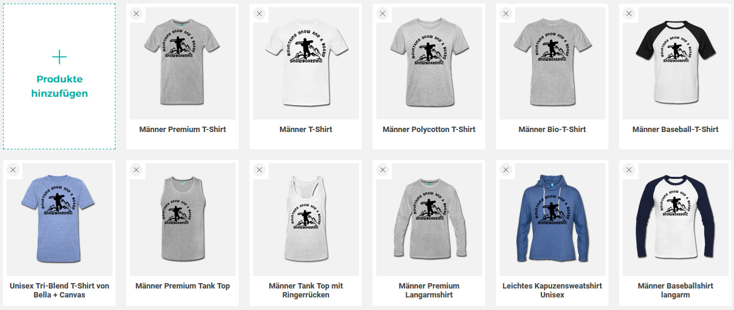Remove Männer Baseballshirt langarm via X icon
Viewport: 734px width, 310px height.
(629, 170)
